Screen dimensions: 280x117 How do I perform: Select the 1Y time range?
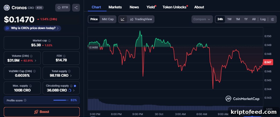(246, 19)
